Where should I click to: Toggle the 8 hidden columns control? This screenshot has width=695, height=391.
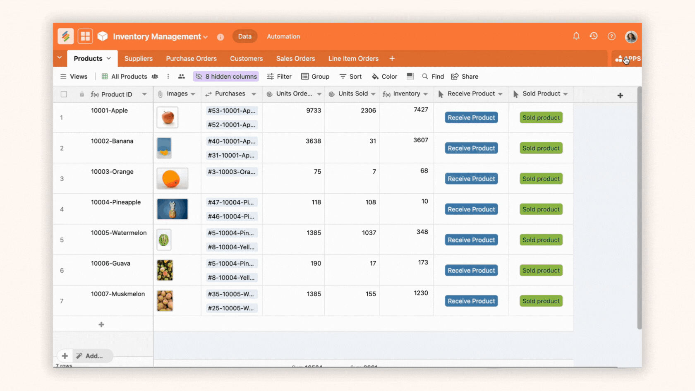coord(226,77)
